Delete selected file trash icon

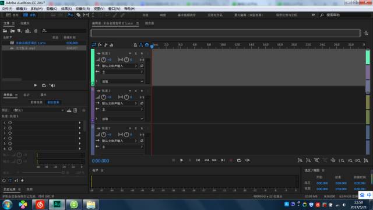(x=36, y=31)
